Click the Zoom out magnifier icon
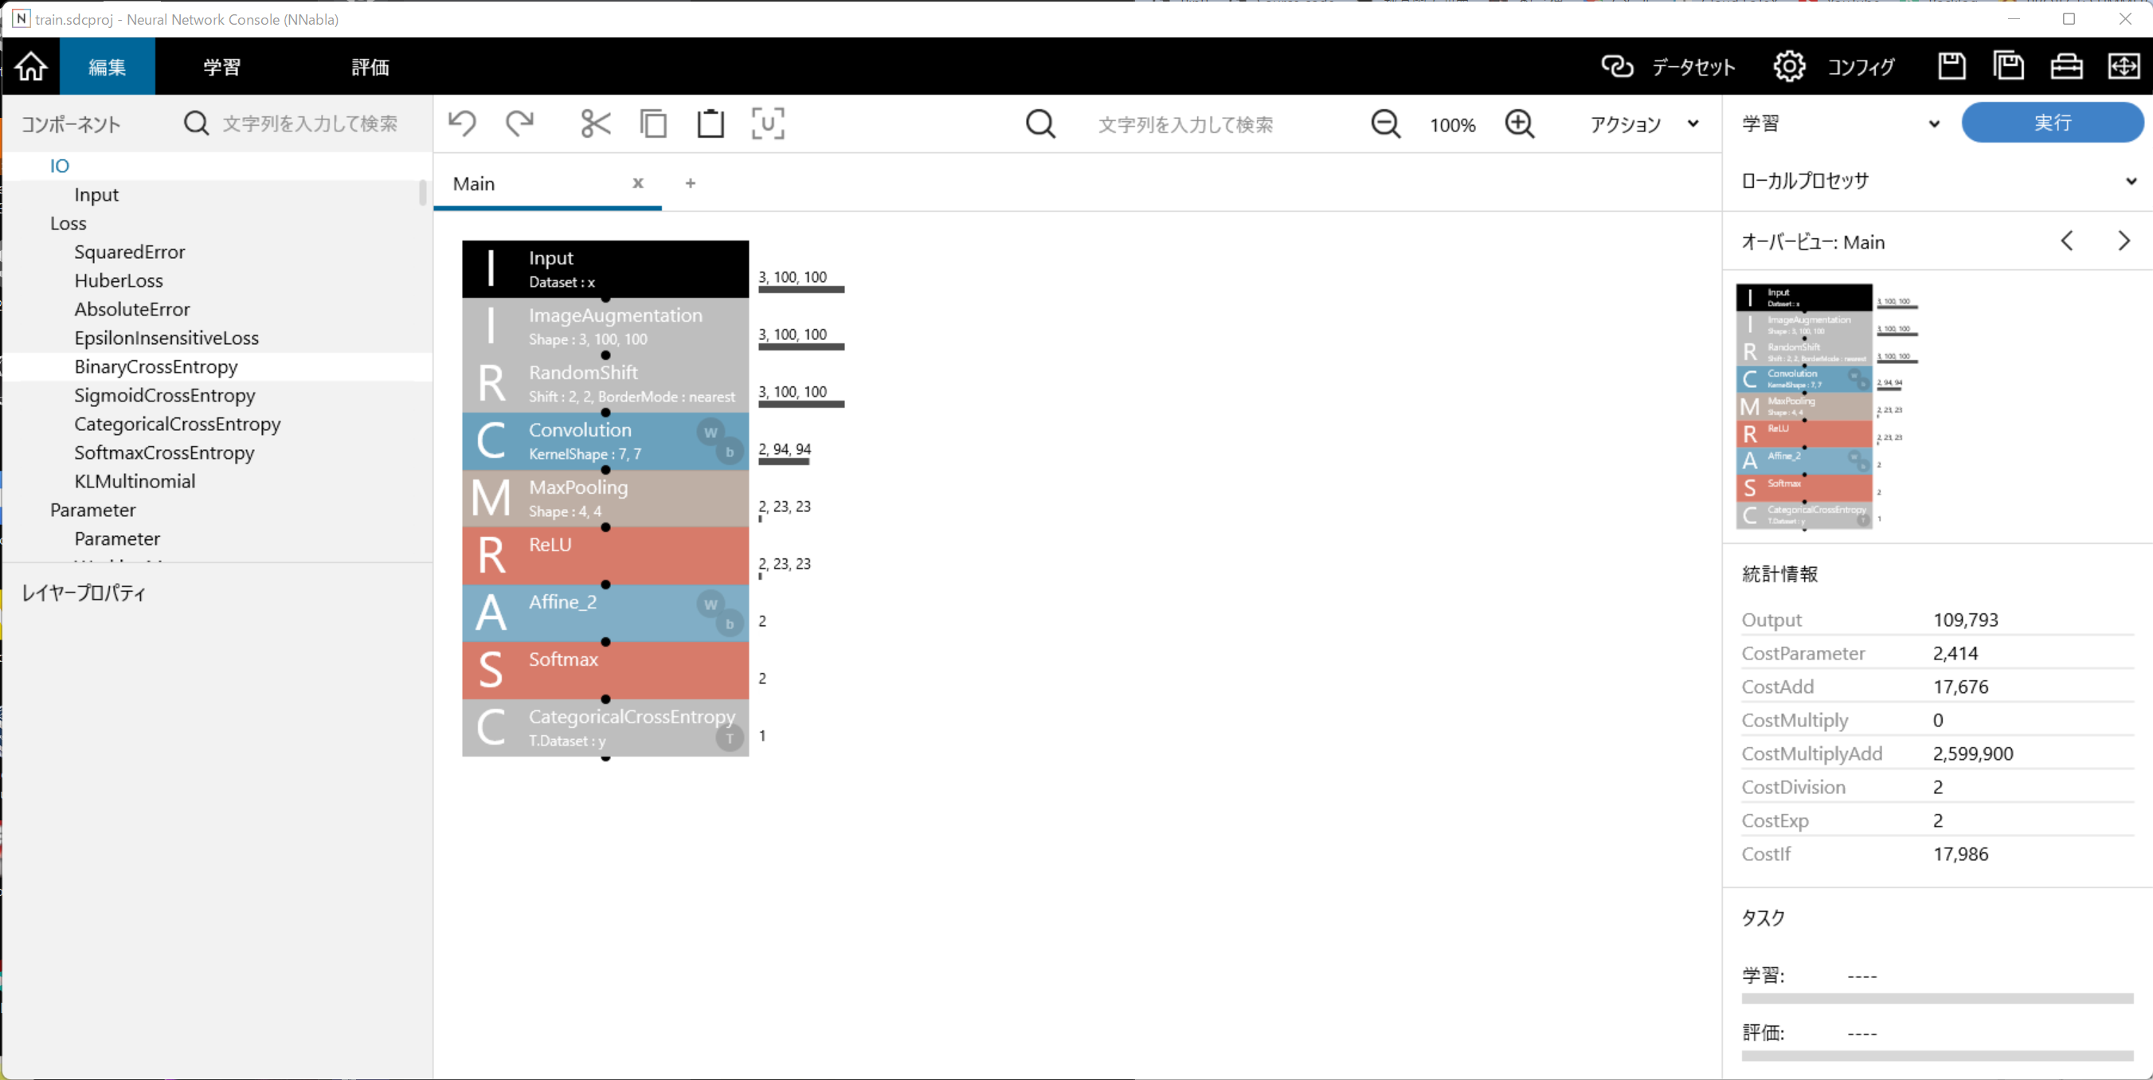The height and width of the screenshot is (1080, 2153). coord(1385,124)
